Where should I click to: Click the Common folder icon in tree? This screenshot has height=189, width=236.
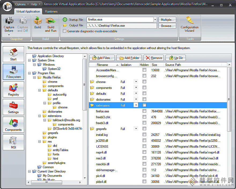pyautogui.click(x=40, y=167)
